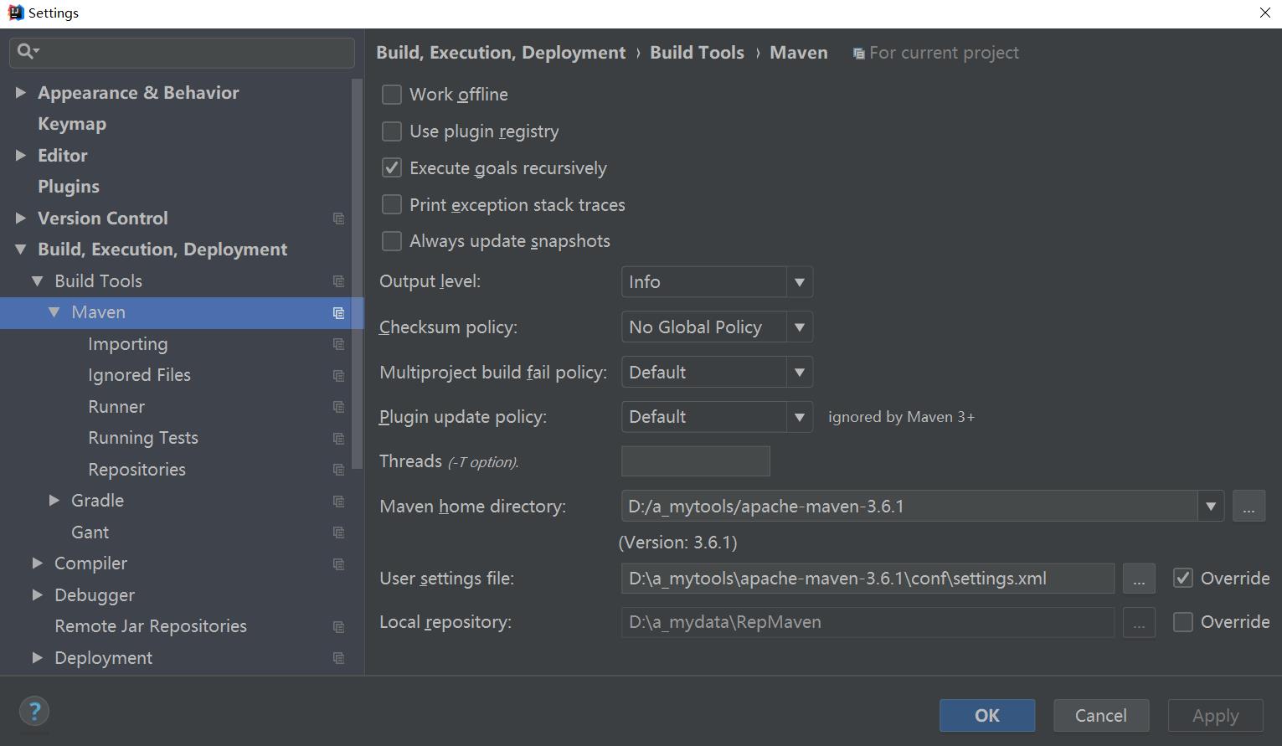
Task: Click project-level icon beside Ignored Files
Action: 338,376
